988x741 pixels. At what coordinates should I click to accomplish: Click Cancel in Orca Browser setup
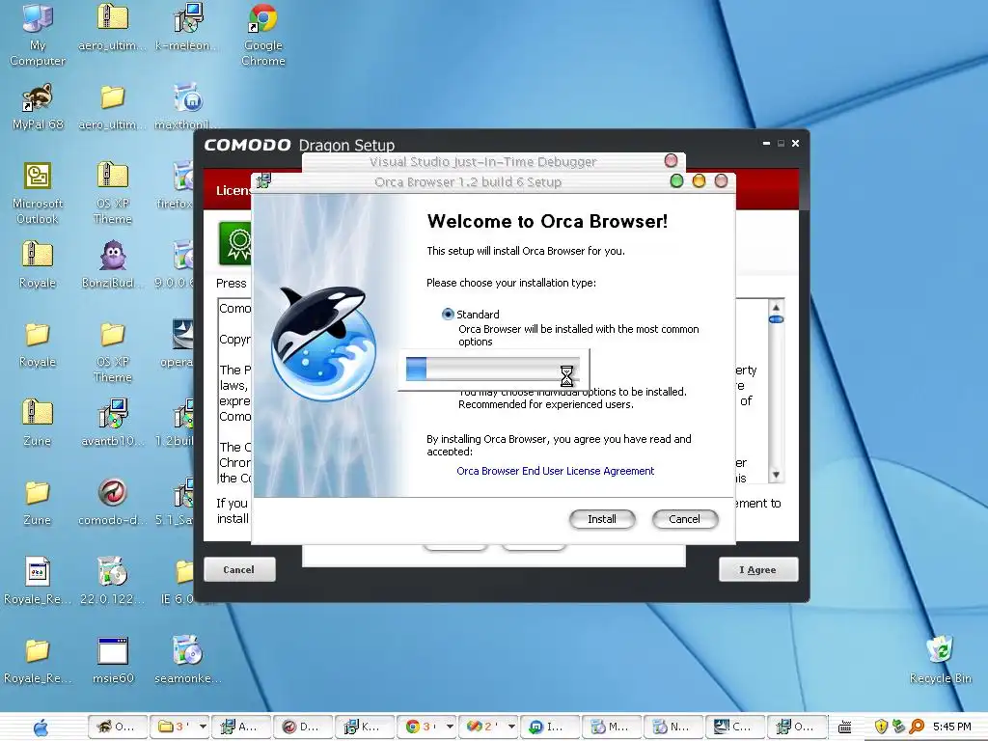684,519
